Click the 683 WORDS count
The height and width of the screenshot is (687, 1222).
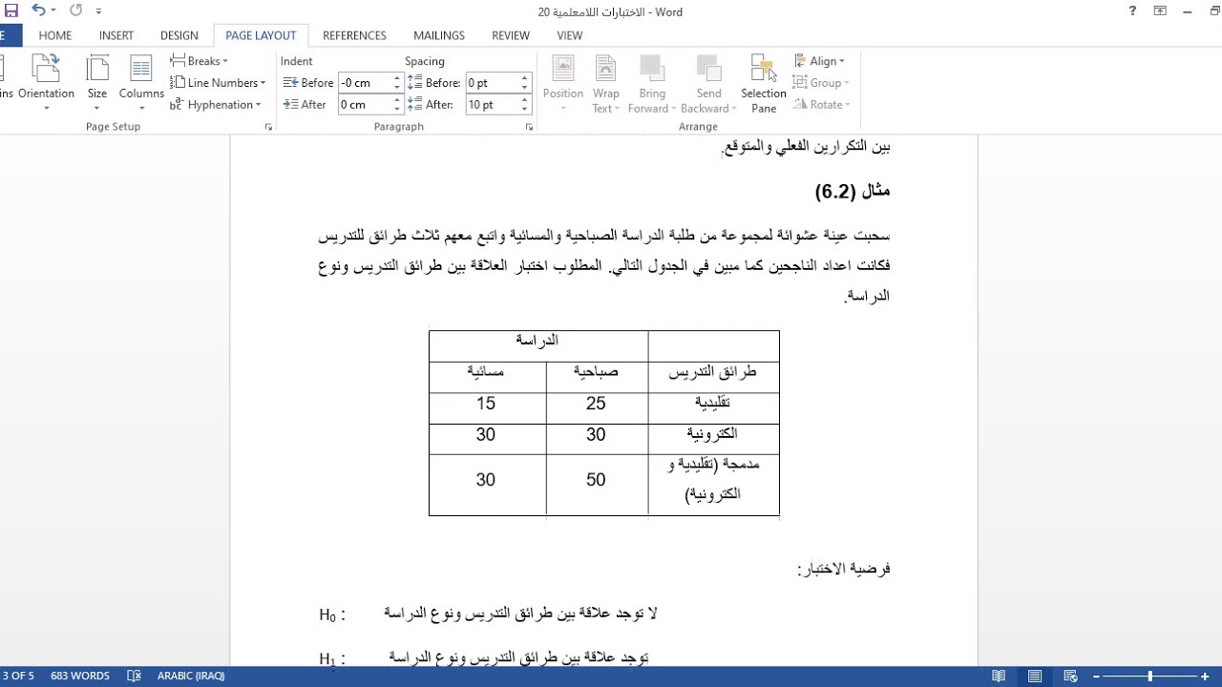click(x=80, y=676)
